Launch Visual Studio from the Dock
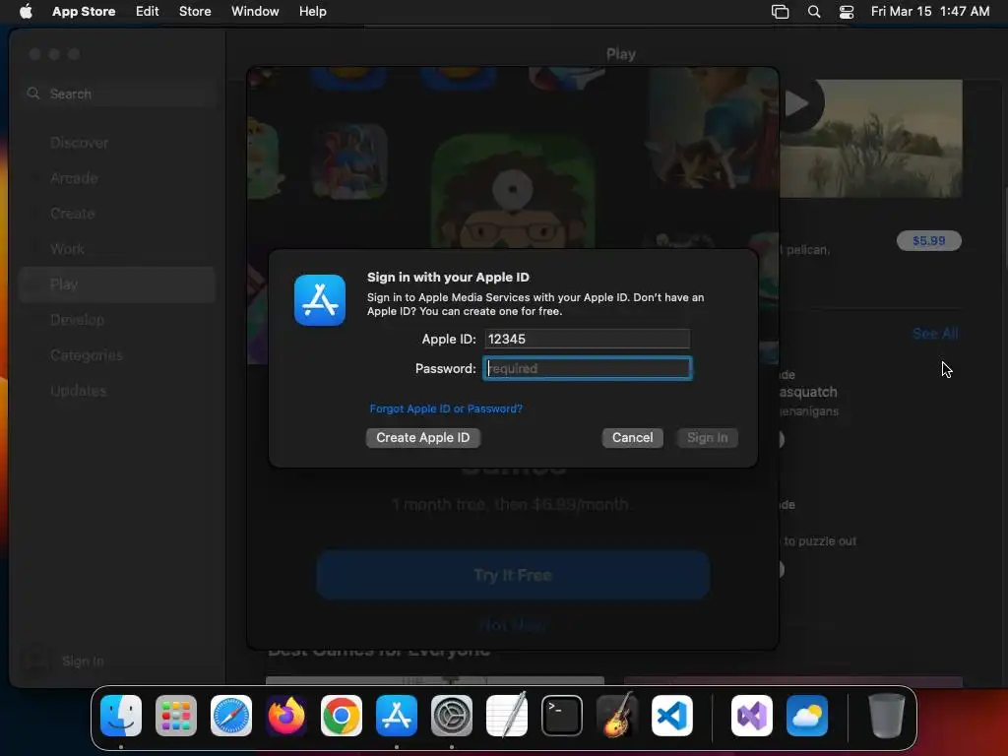 [752, 716]
